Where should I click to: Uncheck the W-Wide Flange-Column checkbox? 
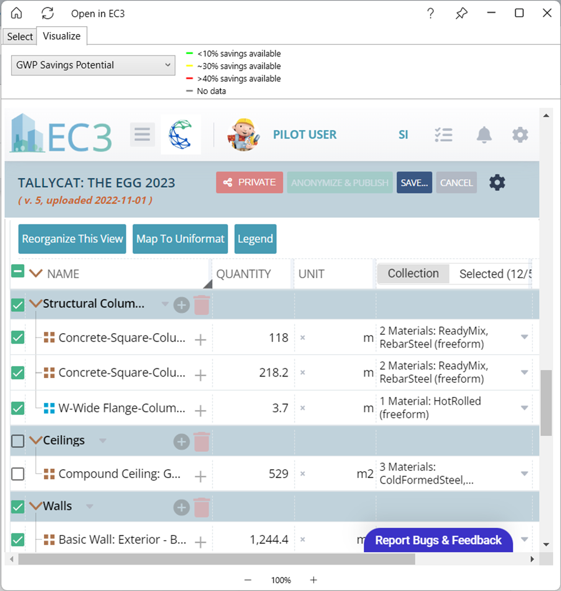[18, 408]
